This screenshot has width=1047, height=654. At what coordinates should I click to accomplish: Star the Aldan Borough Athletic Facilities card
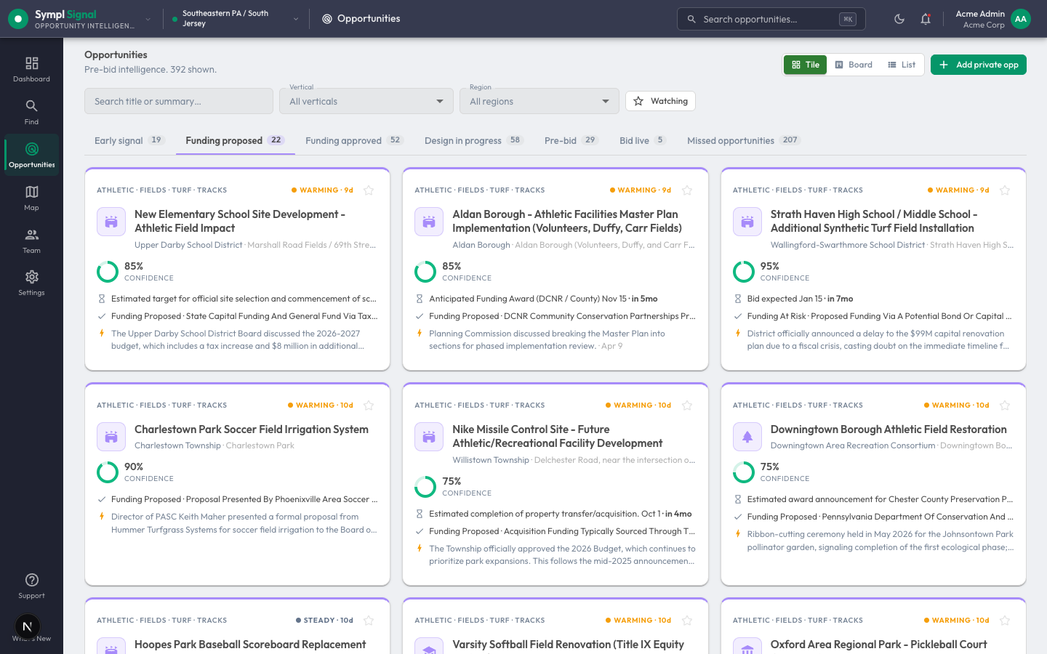point(687,190)
